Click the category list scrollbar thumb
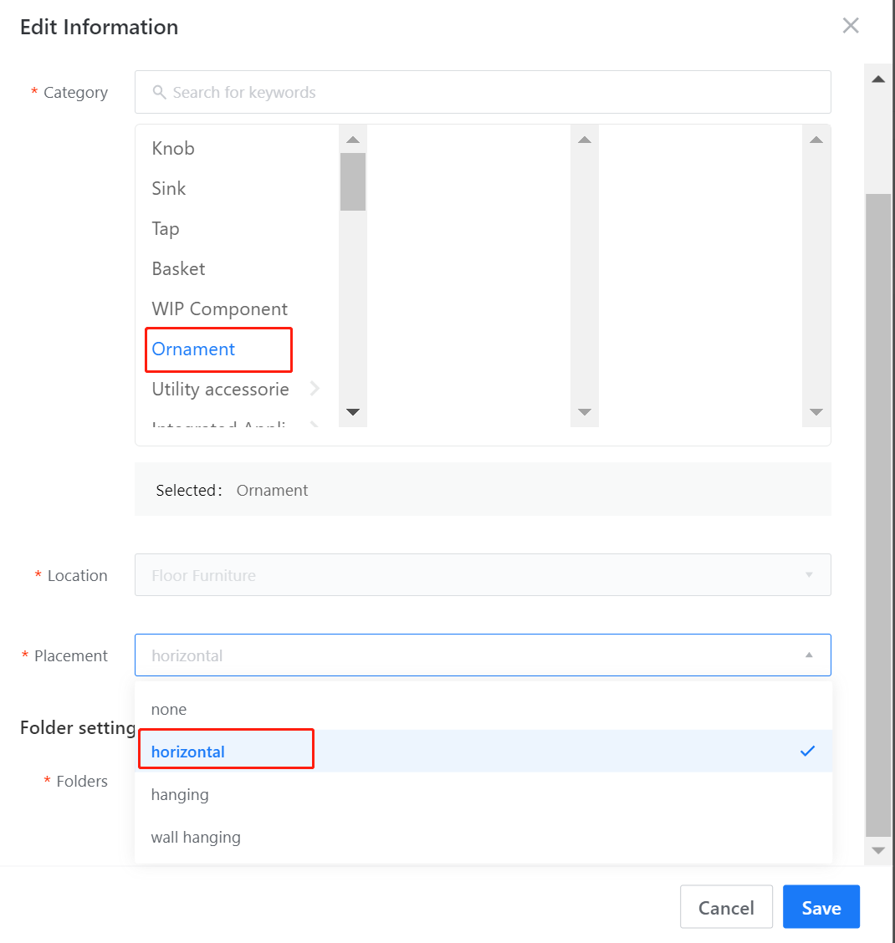The image size is (895, 943). (353, 181)
